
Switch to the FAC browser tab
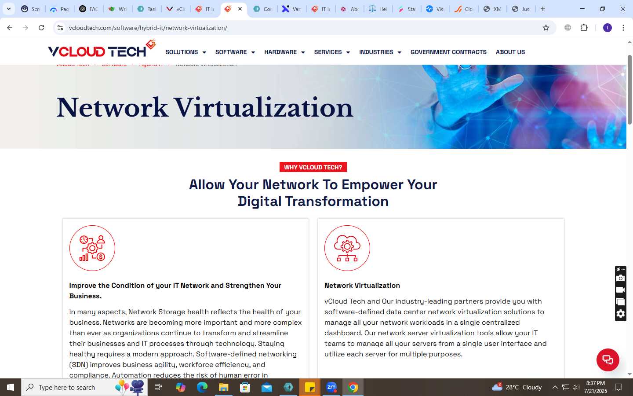[x=88, y=9]
